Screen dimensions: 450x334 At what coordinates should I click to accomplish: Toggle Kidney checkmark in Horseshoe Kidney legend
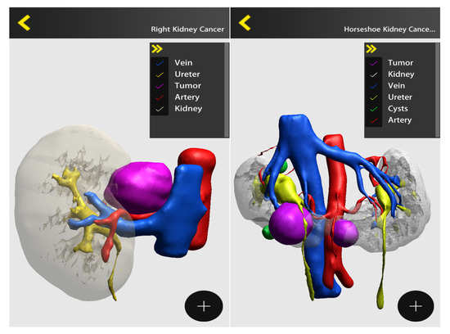click(373, 74)
